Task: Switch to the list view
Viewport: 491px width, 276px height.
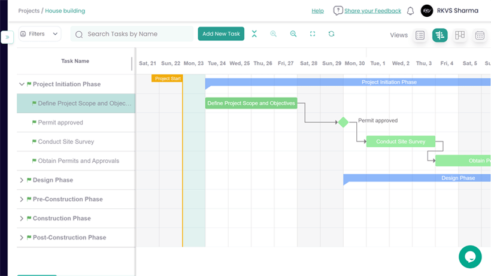Action: click(x=420, y=35)
